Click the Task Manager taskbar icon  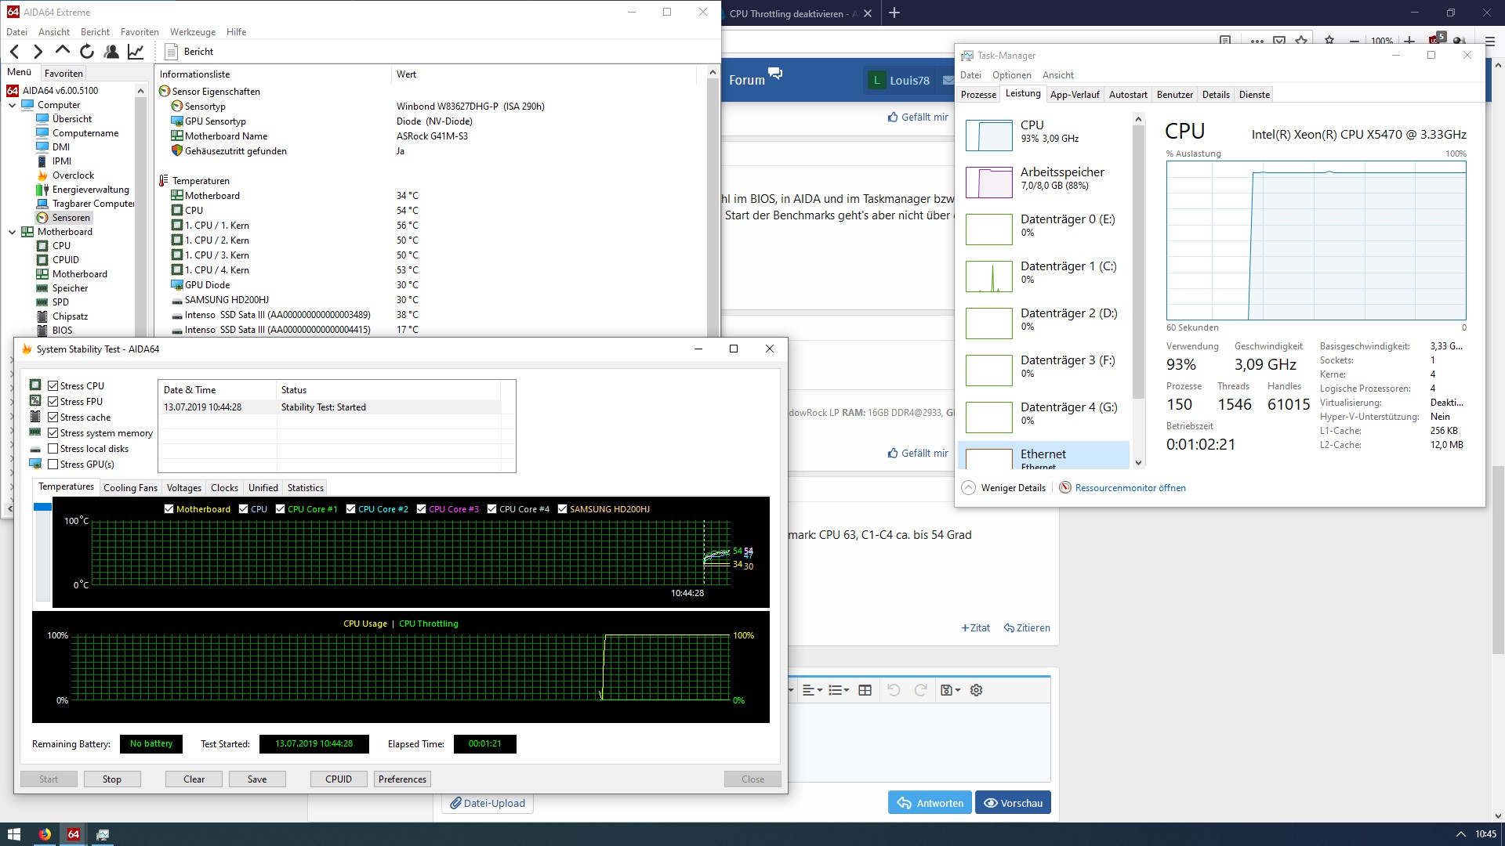103,834
